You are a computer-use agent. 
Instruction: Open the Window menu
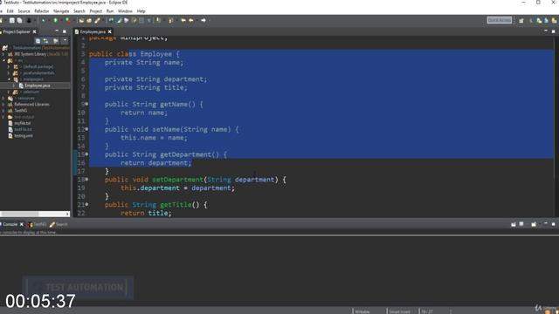coord(125,11)
